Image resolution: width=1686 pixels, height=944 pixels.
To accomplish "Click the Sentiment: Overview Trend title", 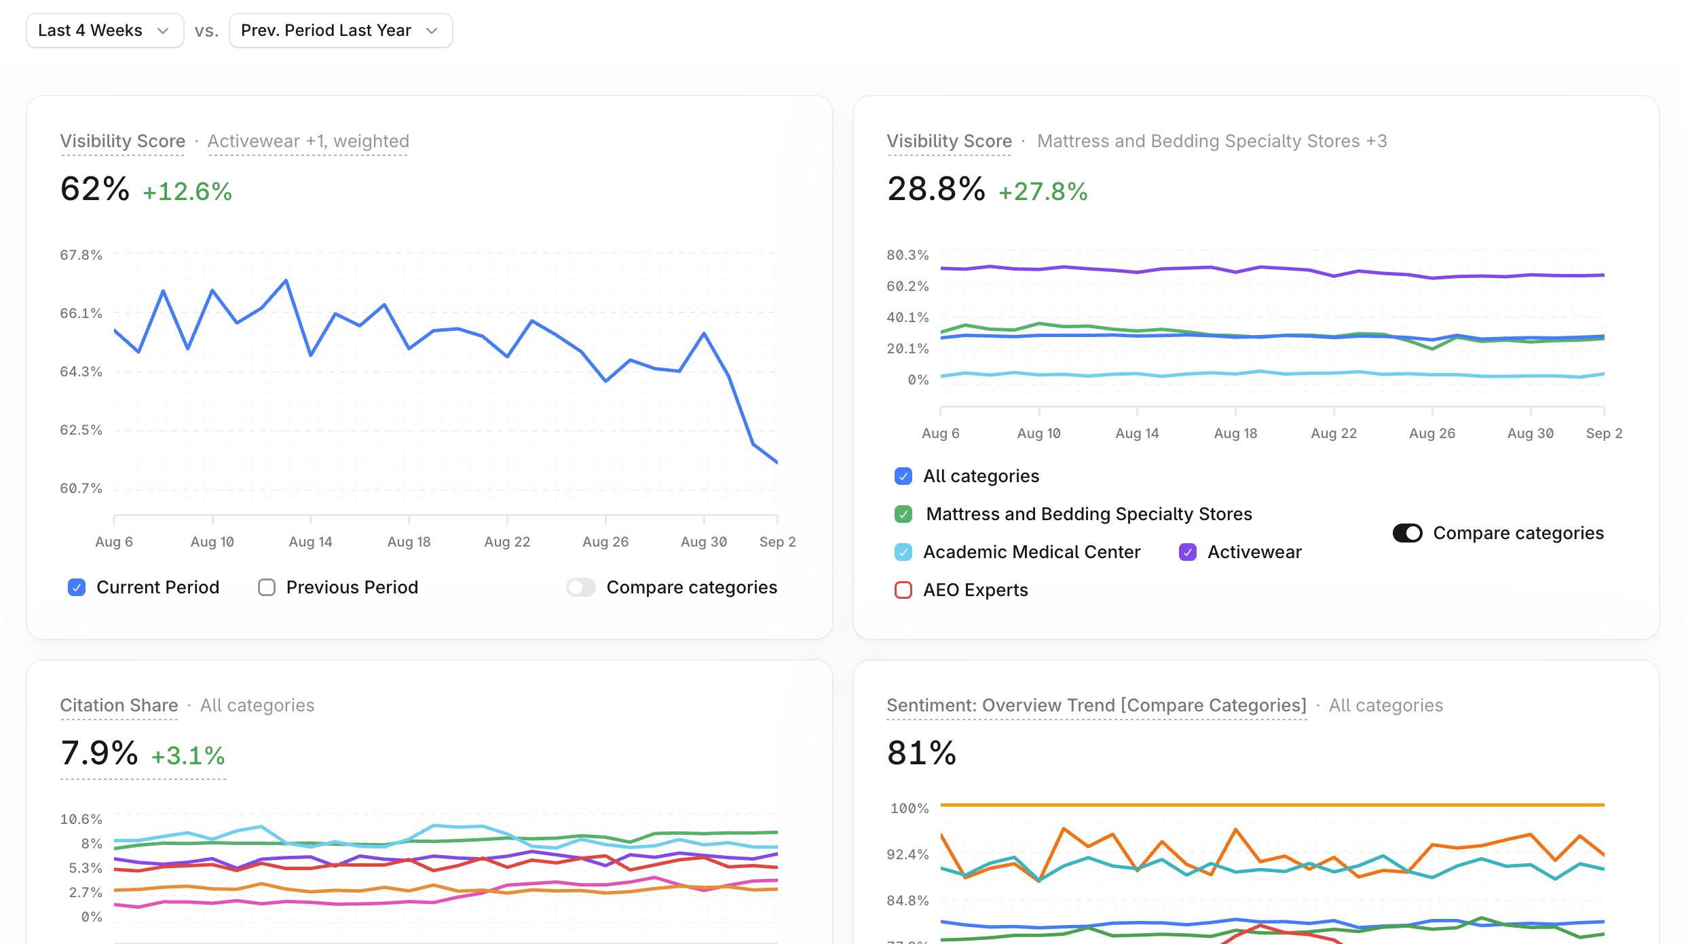I will click(x=1096, y=705).
